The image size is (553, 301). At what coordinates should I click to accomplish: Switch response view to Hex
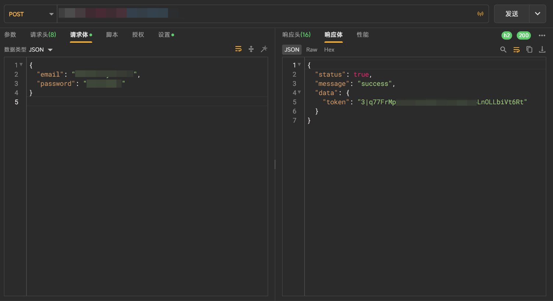pyautogui.click(x=329, y=50)
